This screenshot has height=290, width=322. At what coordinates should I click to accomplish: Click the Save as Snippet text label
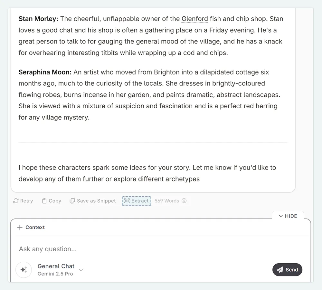[96, 201]
